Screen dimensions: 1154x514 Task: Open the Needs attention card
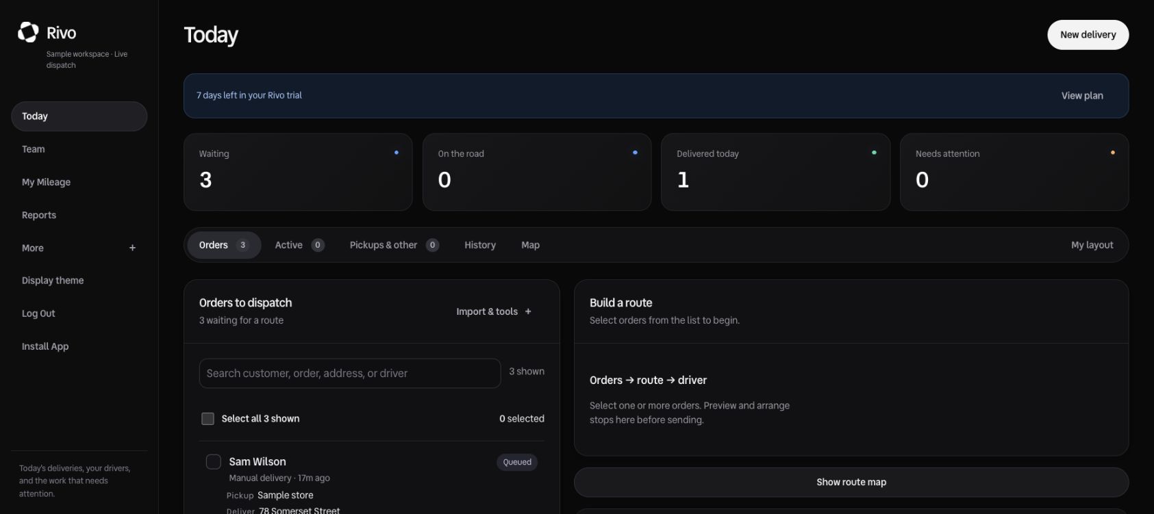point(1014,172)
